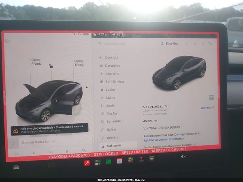Click the Search Settings field
The width and height of the screenshot is (243, 182).
point(115,44)
